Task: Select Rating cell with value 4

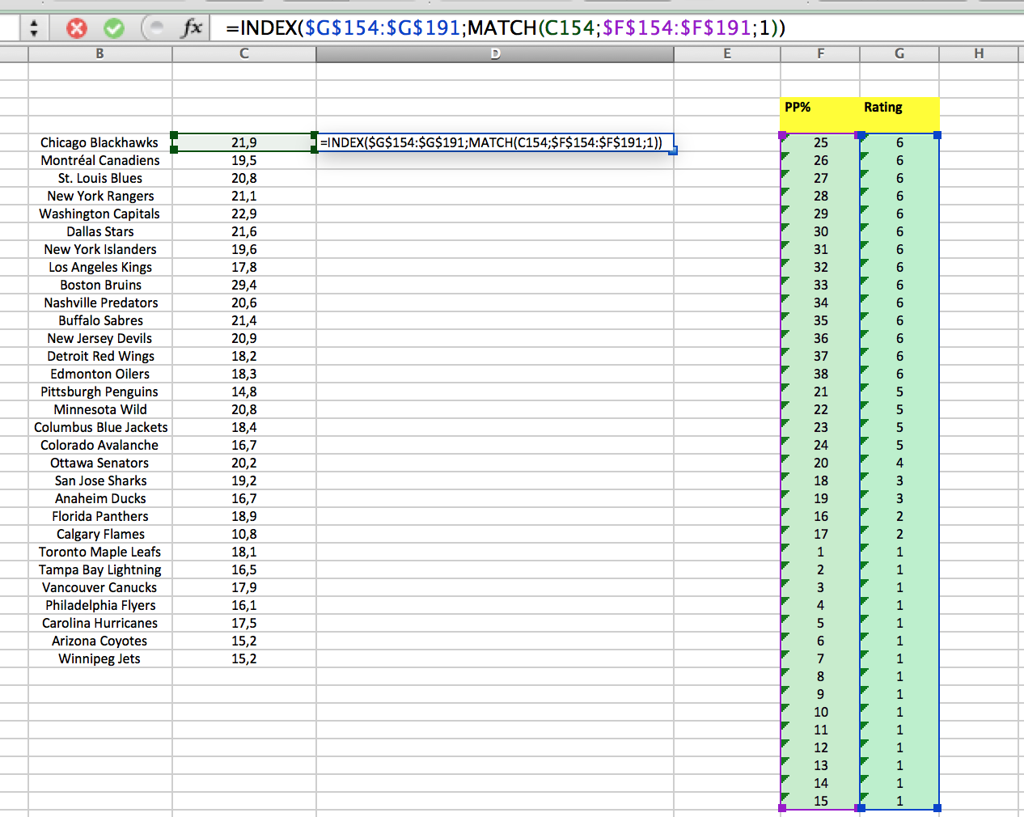Action: 899,463
